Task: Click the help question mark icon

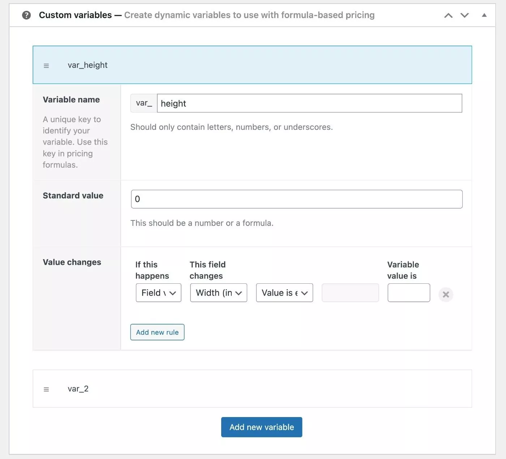Action: coord(26,15)
